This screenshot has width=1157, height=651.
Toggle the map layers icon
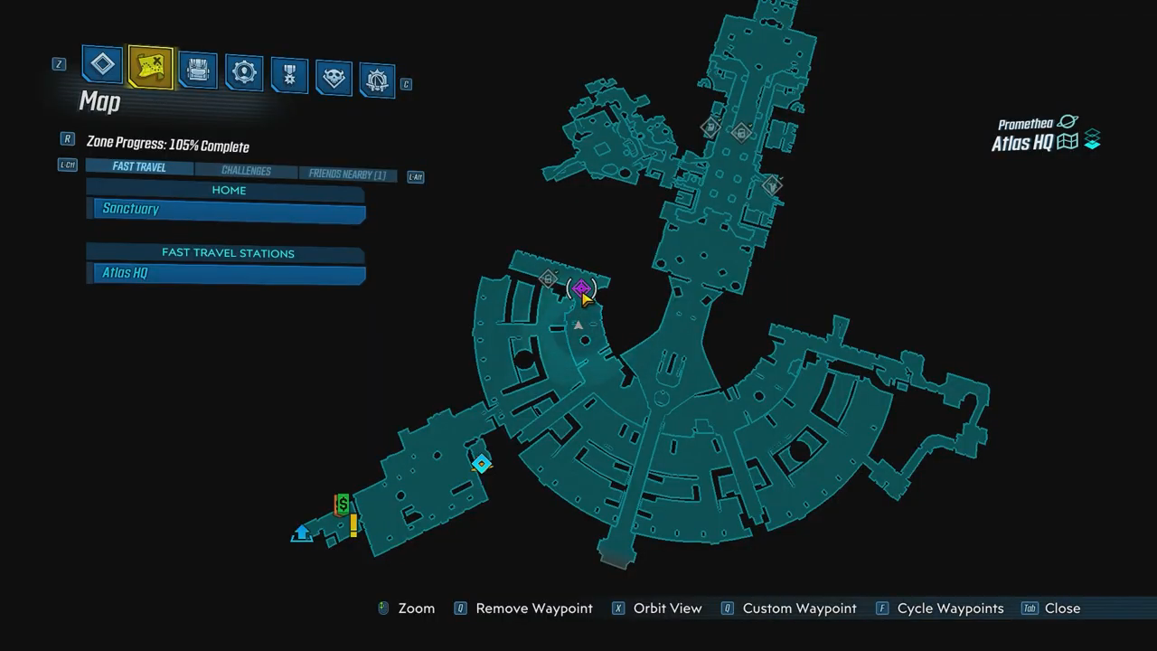tap(1092, 139)
